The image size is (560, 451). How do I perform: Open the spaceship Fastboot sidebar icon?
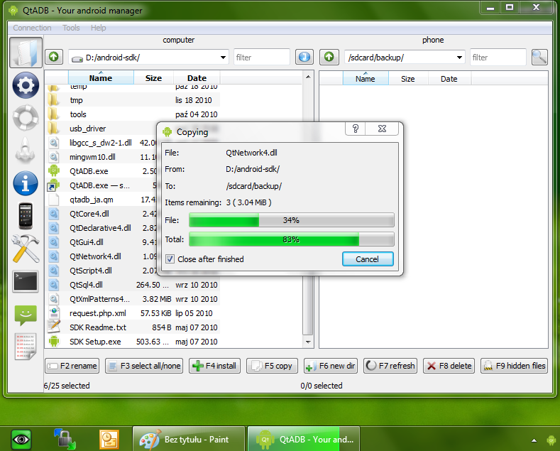click(x=26, y=149)
